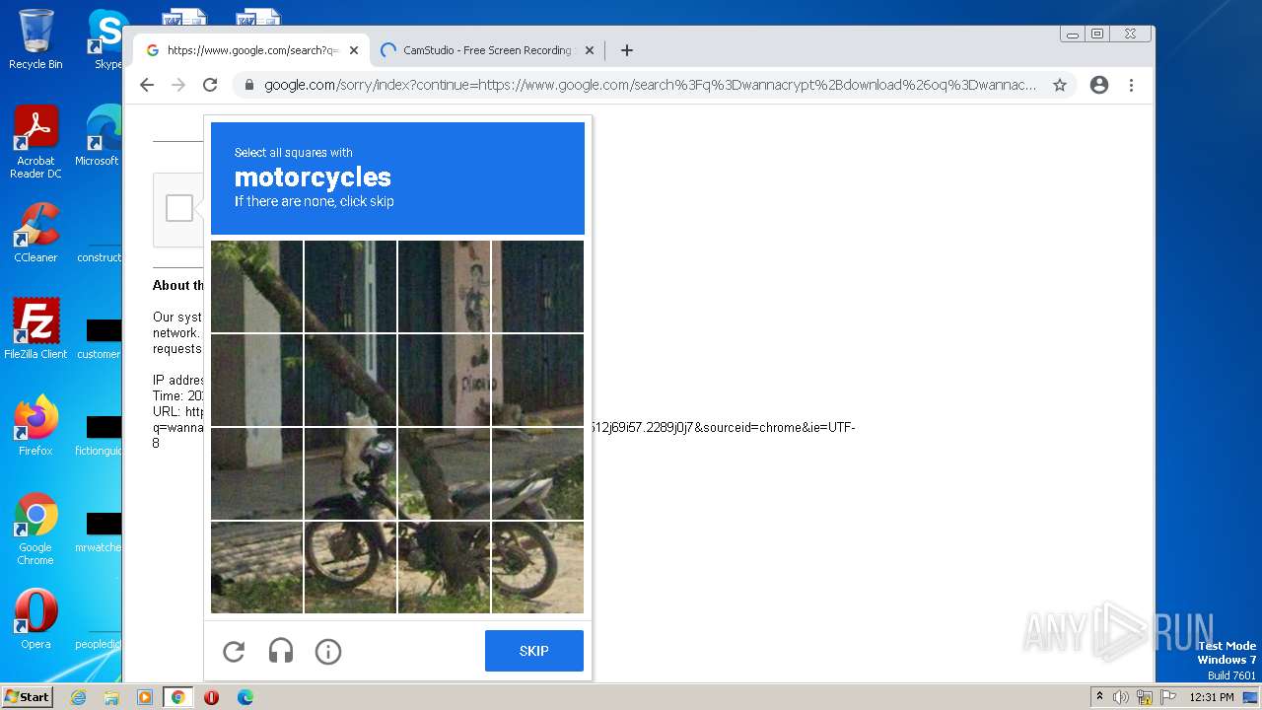The image size is (1262, 710).
Task: Open Chrome three-dot menu
Action: (x=1131, y=85)
